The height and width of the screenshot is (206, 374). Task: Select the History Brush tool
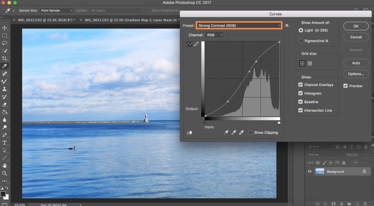[x=4, y=97]
